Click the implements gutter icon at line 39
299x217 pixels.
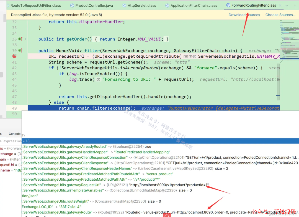coord(20,51)
